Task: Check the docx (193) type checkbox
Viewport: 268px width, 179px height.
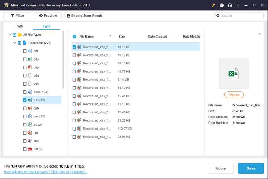Action: 25,92
